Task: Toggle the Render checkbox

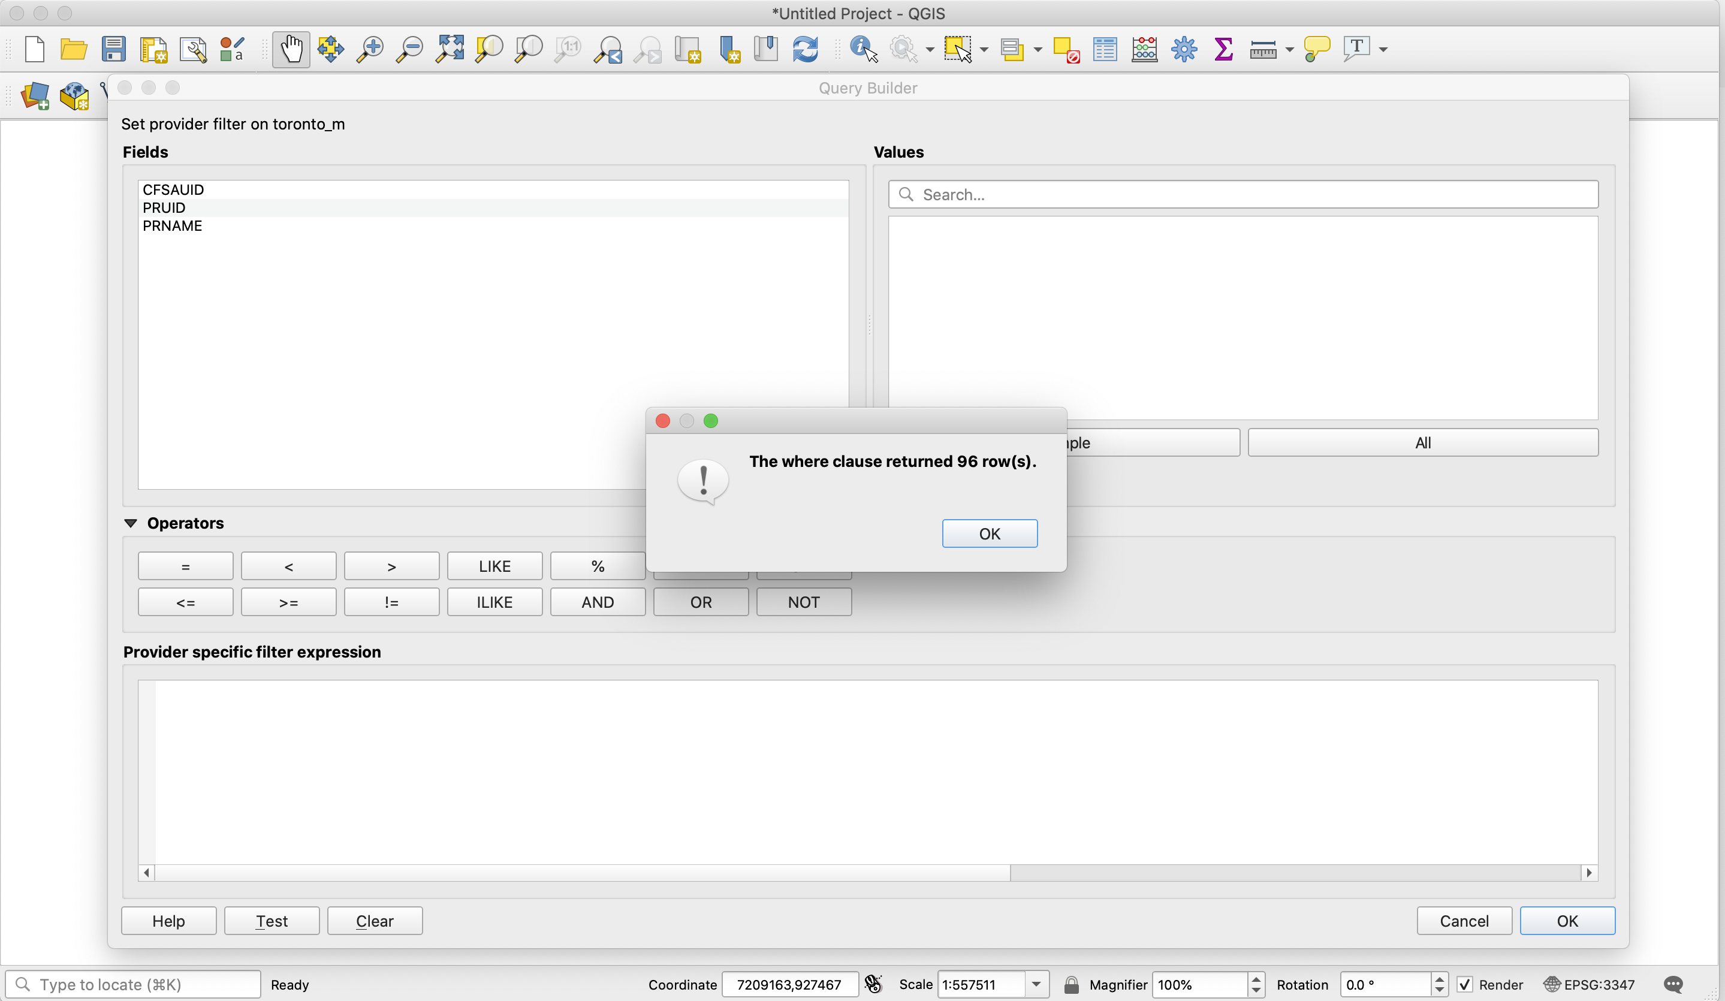Action: tap(1464, 985)
